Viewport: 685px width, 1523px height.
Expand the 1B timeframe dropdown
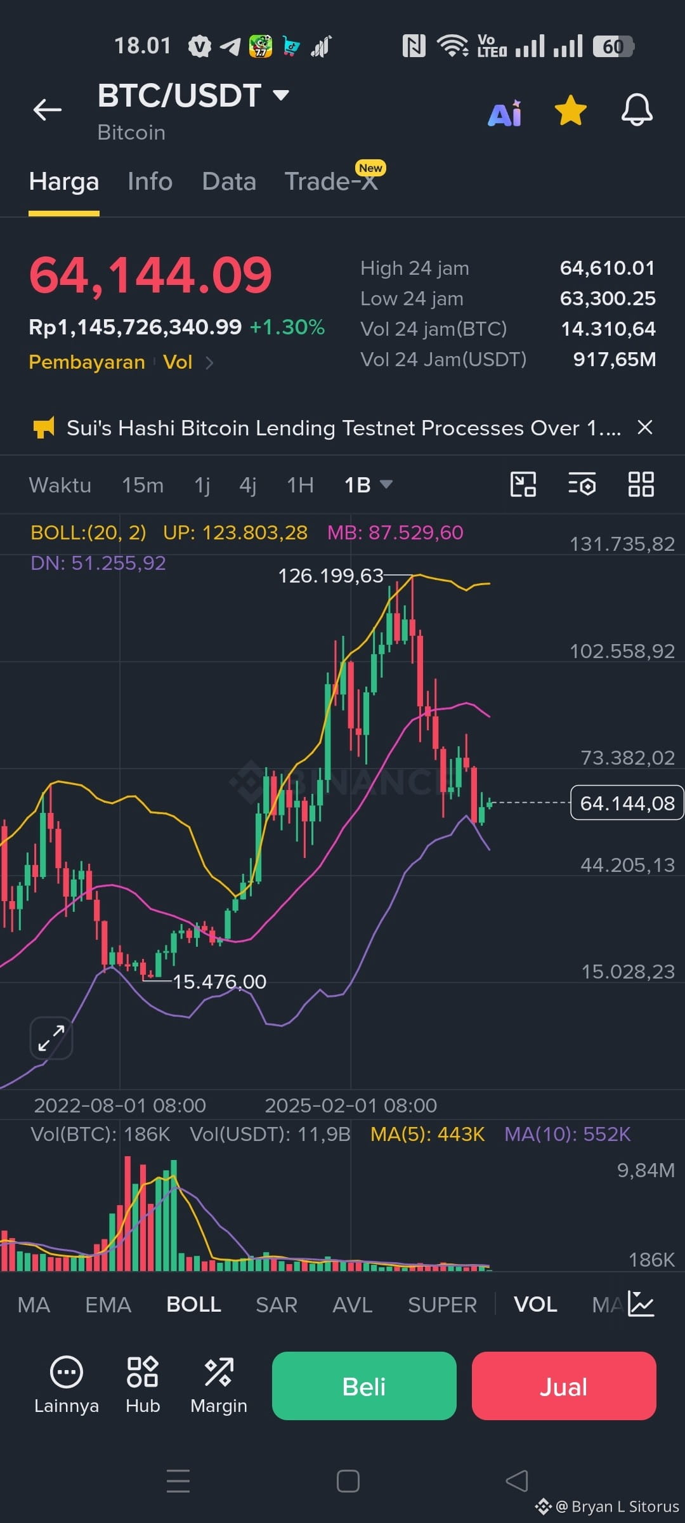(369, 485)
